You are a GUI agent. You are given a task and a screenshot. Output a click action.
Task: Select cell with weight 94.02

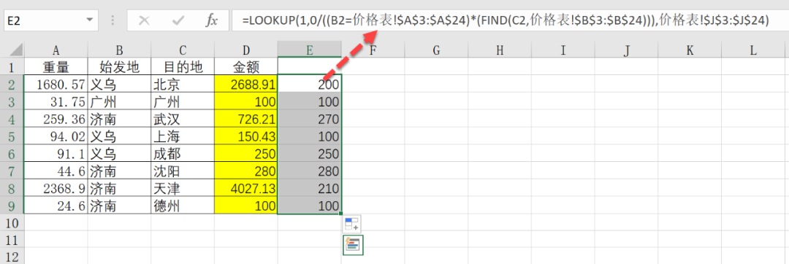(56, 136)
